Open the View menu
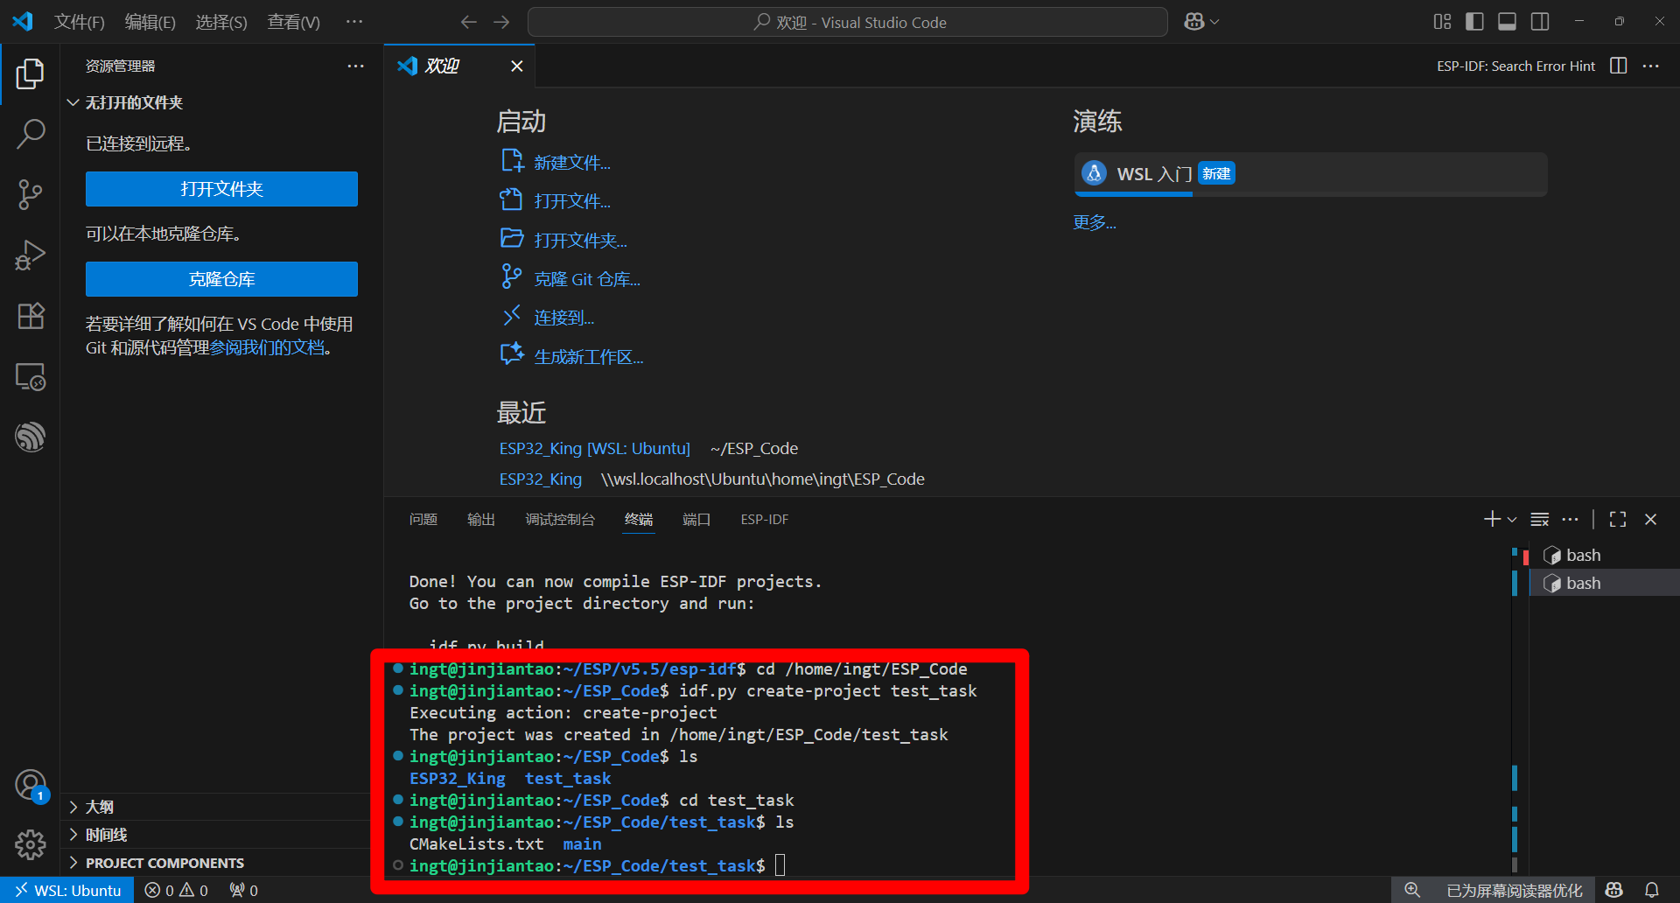Image resolution: width=1680 pixels, height=903 pixels. tap(294, 22)
